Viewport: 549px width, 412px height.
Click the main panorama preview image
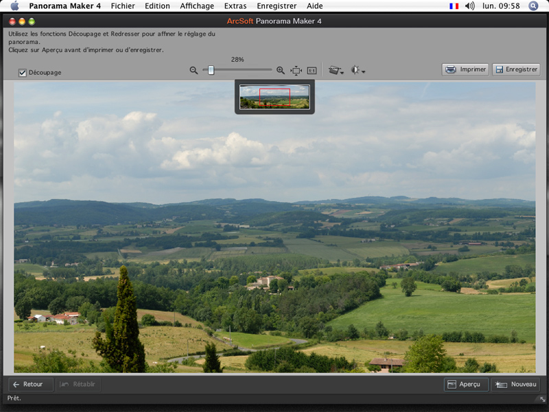[x=274, y=227]
